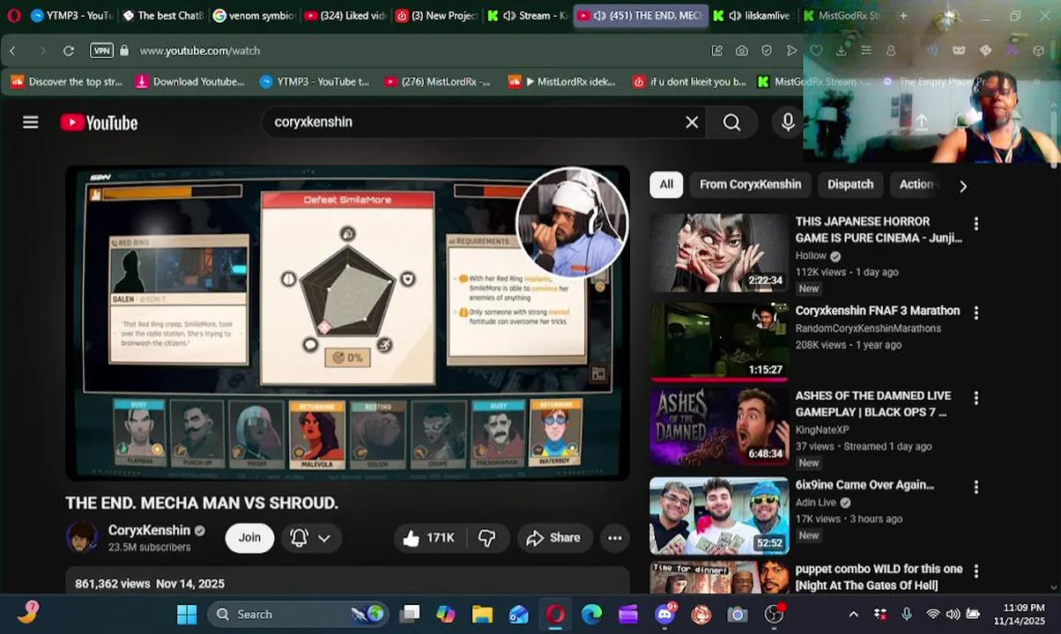Viewport: 1061px width, 634px height.
Task: Switch to New Project browser tab
Action: 435,16
